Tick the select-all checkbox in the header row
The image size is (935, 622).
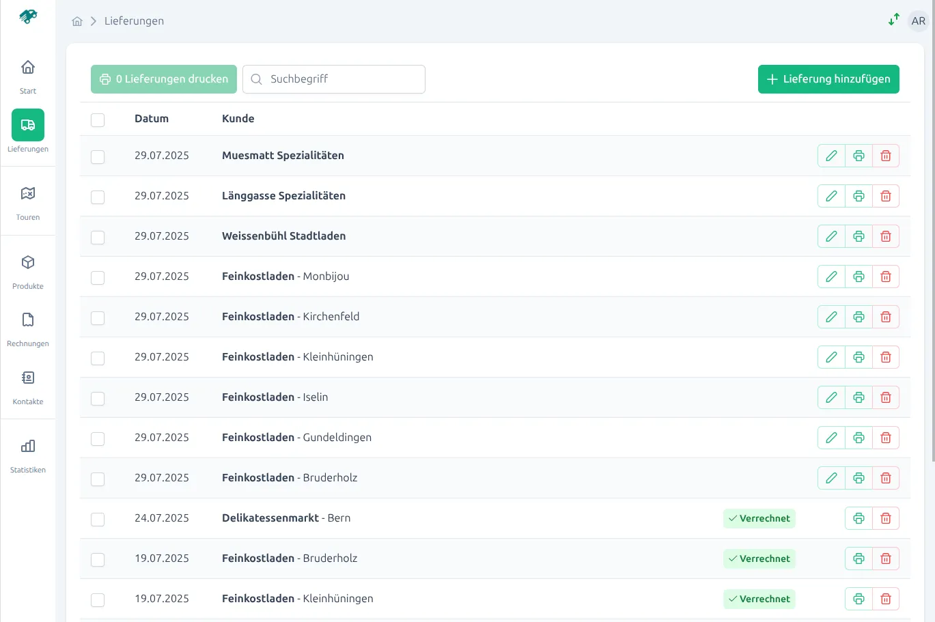(x=98, y=119)
